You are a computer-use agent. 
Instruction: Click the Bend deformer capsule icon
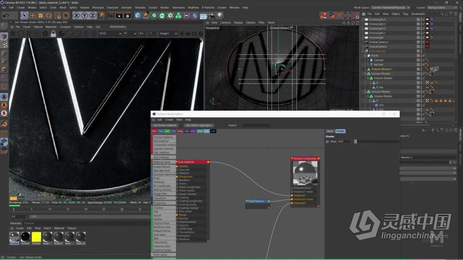coord(195,15)
